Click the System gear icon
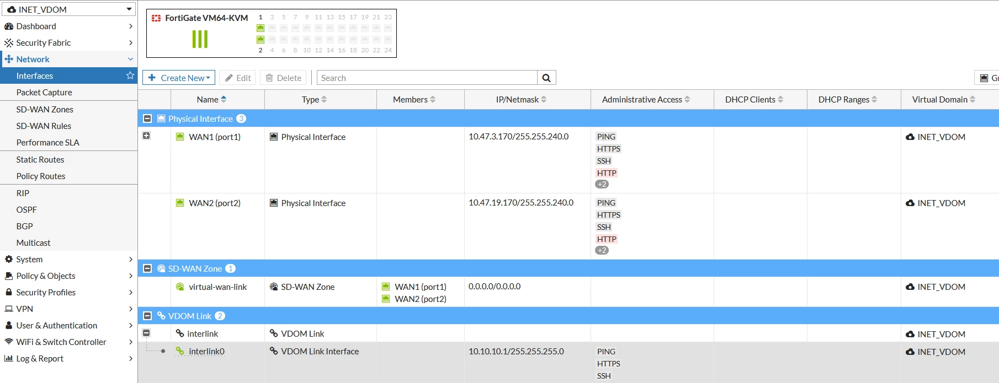This screenshot has height=383, width=999. coord(9,259)
